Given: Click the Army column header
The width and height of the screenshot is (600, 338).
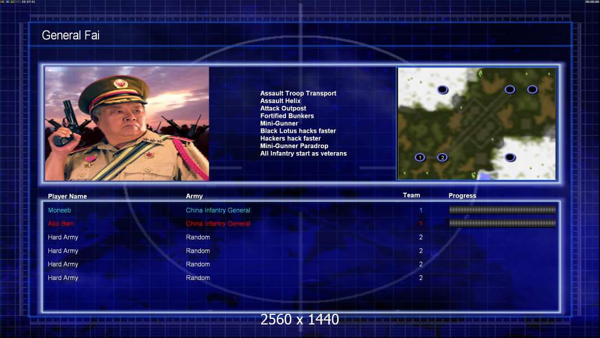Looking at the screenshot, I should click(194, 196).
